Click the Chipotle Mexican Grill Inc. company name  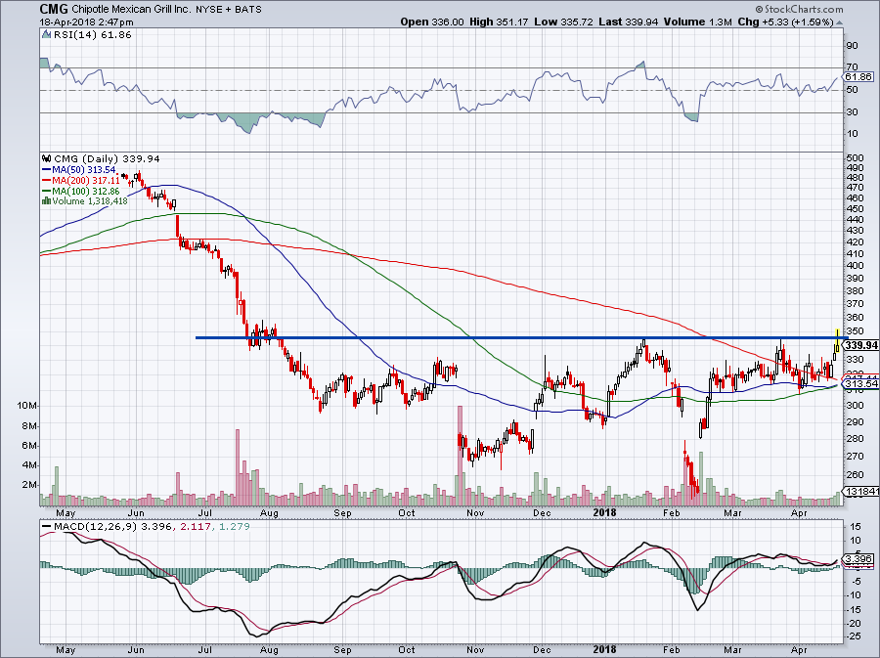[132, 9]
